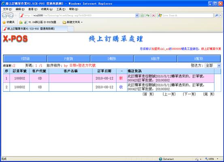Open the 發送方 全部 dropdown
The height and width of the screenshot is (162, 224).
click(x=213, y=66)
